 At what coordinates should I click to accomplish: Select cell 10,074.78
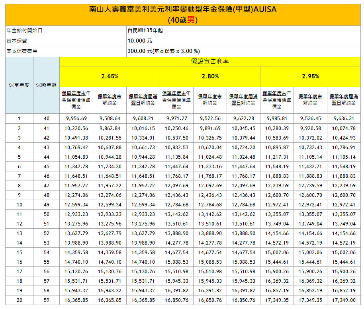[x=344, y=128]
